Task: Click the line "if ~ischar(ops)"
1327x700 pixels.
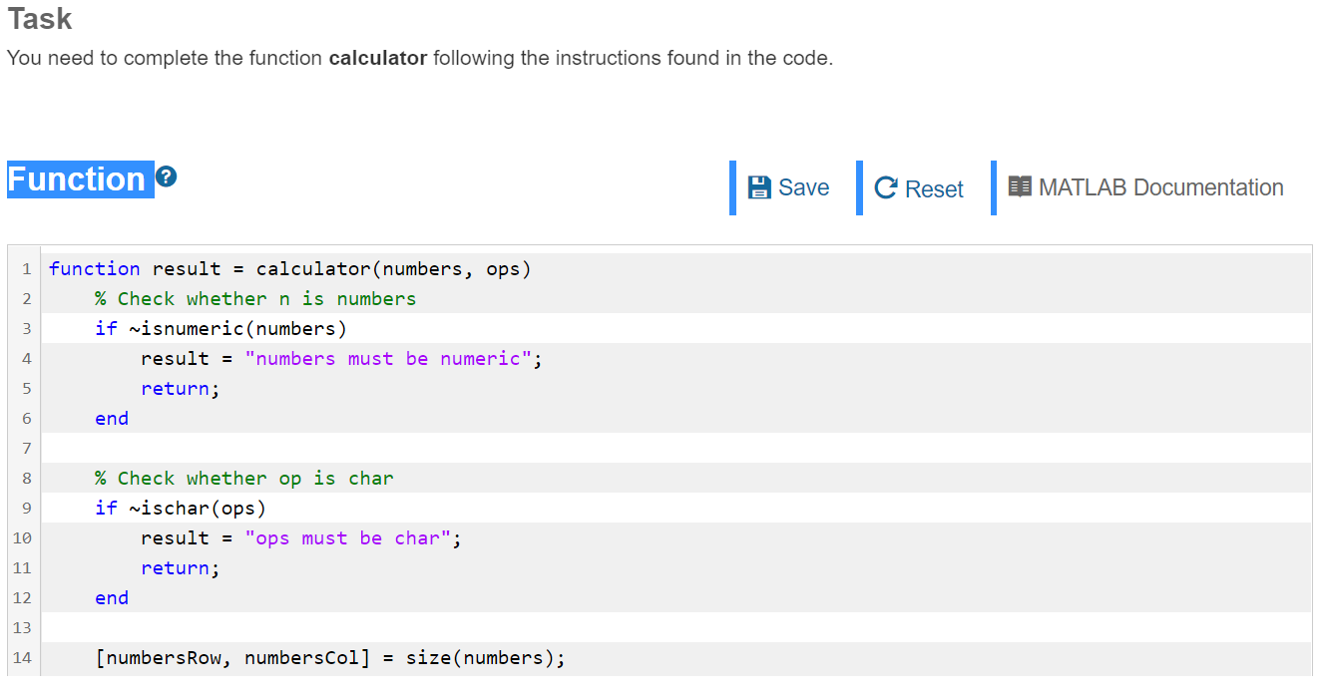Action: click(x=181, y=509)
